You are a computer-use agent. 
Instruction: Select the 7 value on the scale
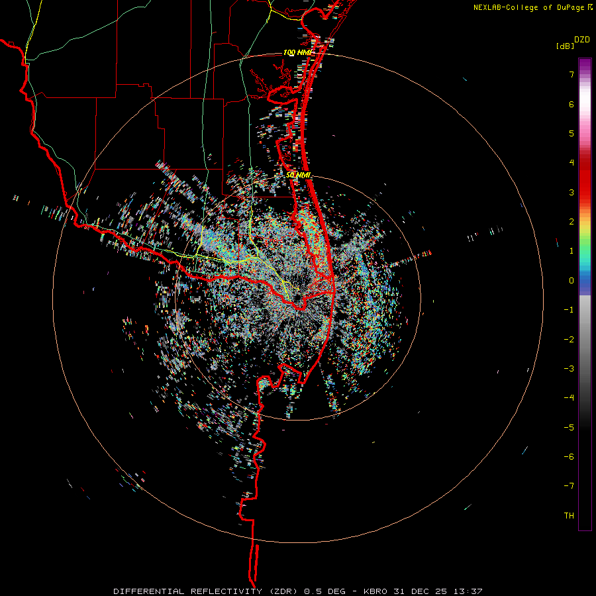click(x=571, y=74)
